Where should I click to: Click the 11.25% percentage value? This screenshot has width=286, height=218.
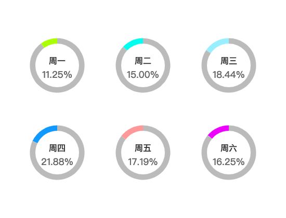click(57, 75)
